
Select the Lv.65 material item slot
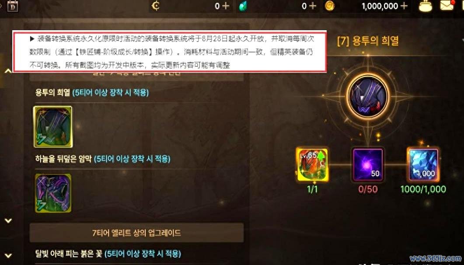(312, 164)
